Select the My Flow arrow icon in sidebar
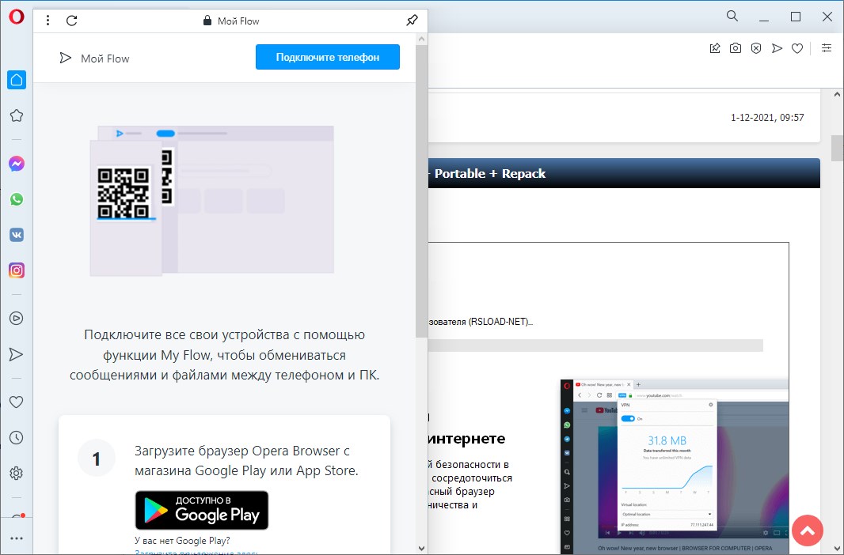The height and width of the screenshot is (555, 844). [17, 354]
